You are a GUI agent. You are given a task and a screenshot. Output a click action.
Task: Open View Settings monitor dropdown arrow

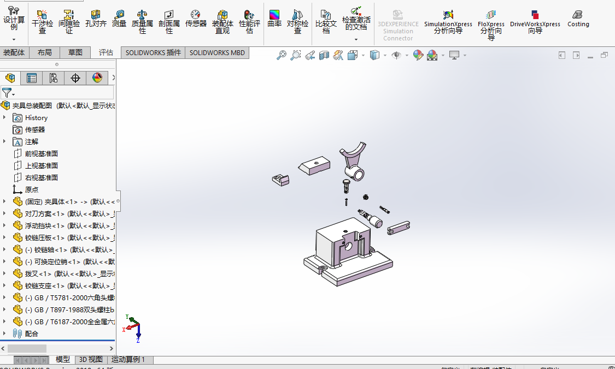click(465, 55)
